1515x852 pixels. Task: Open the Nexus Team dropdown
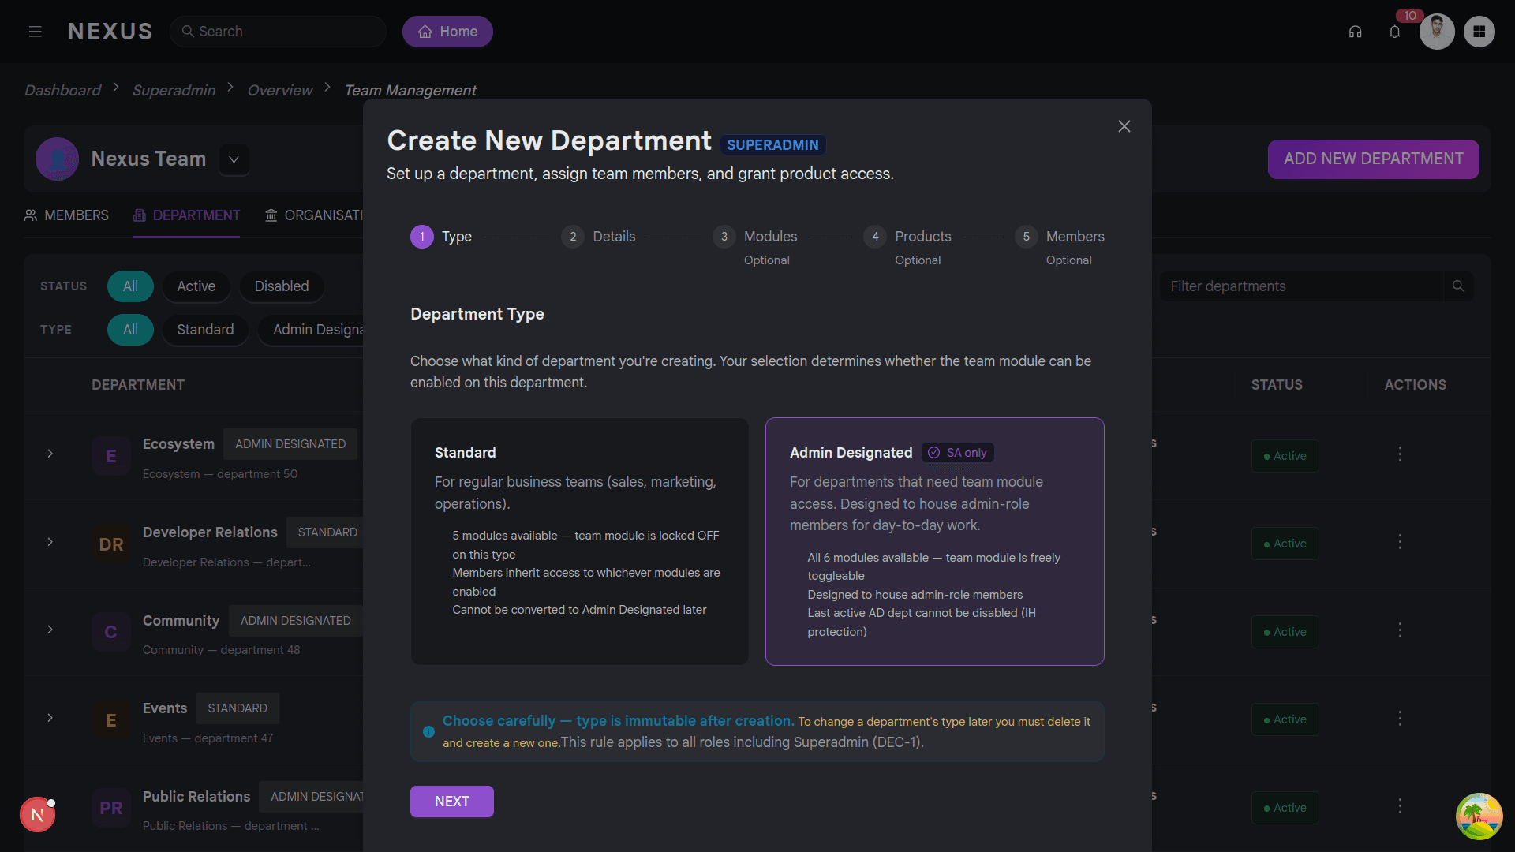[234, 159]
